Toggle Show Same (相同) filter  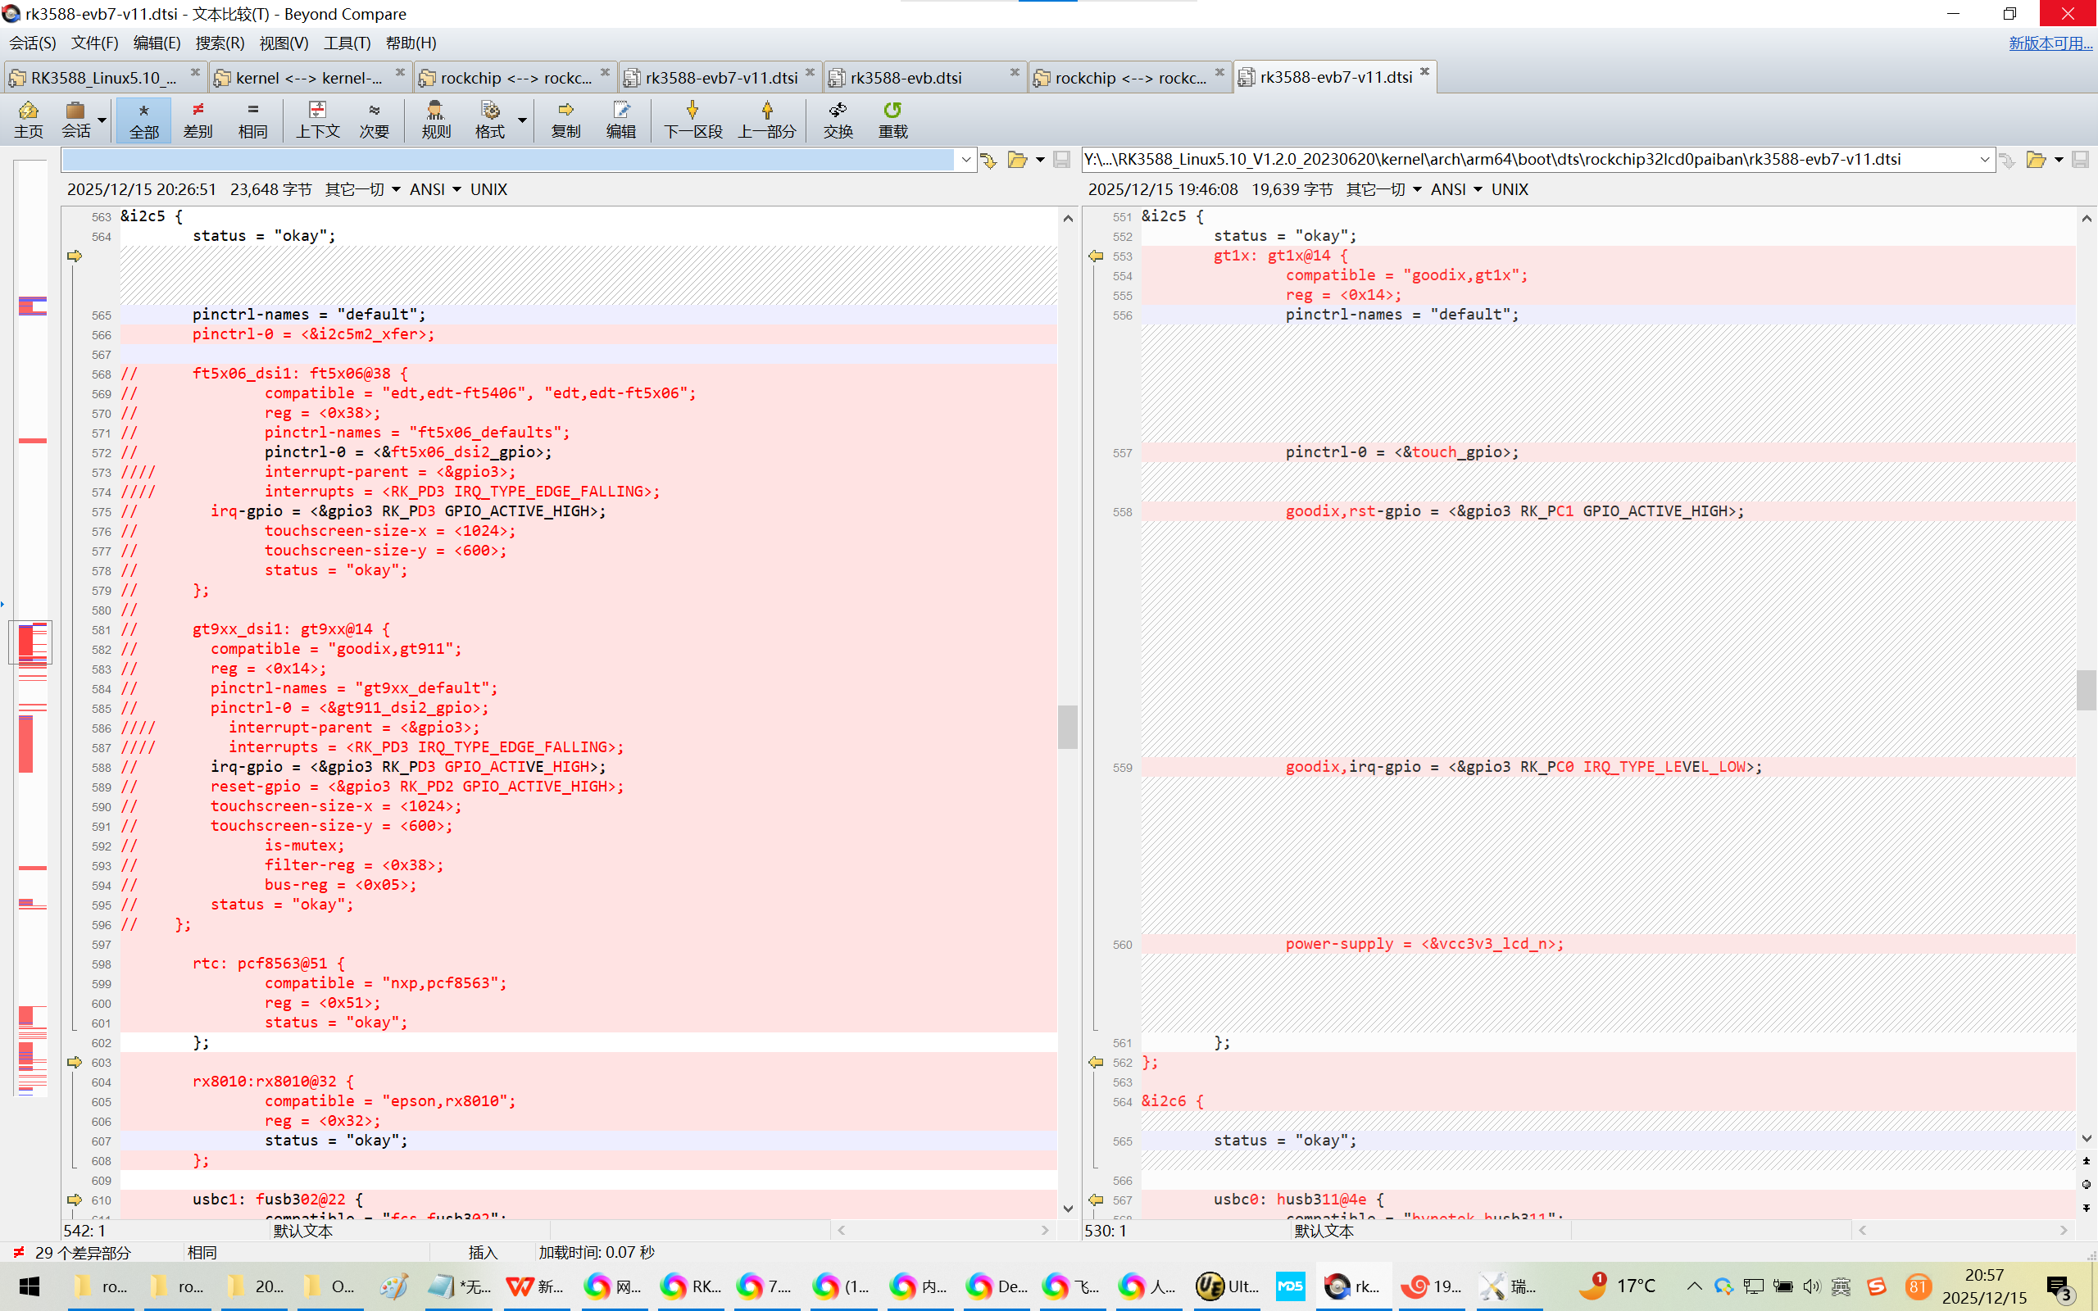(252, 119)
